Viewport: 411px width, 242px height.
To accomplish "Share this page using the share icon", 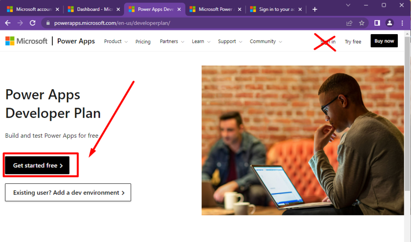I will pyautogui.click(x=349, y=23).
